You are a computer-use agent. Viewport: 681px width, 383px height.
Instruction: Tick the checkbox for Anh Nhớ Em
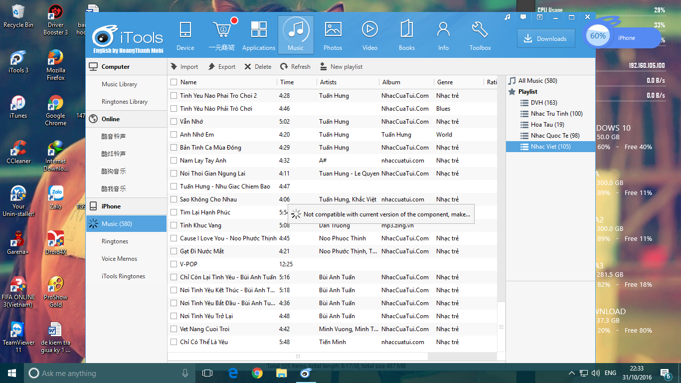coord(173,135)
